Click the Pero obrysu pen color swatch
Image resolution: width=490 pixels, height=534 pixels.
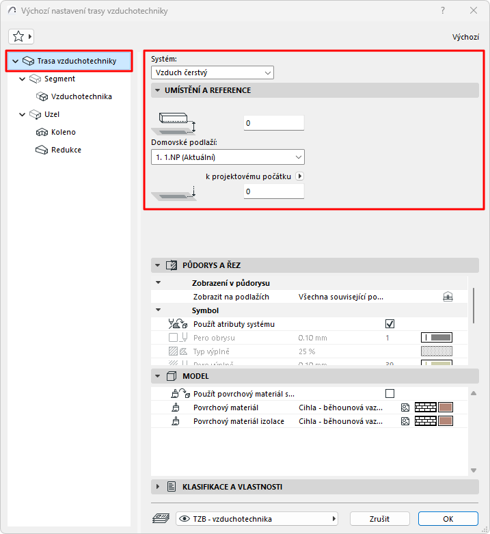point(437,338)
